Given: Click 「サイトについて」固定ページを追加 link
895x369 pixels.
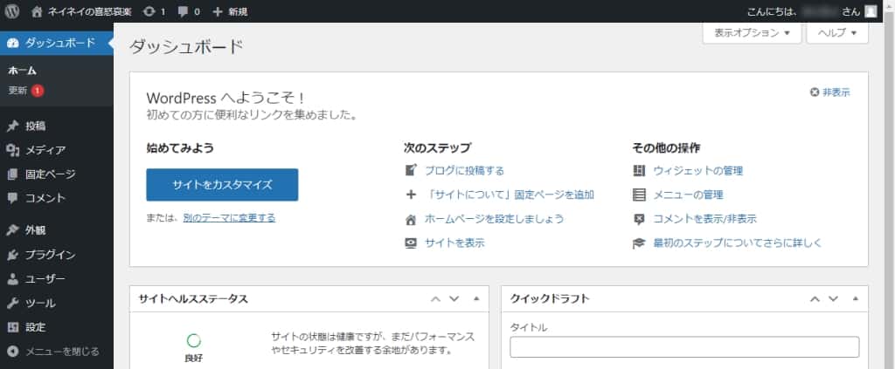Looking at the screenshot, I should (x=510, y=195).
